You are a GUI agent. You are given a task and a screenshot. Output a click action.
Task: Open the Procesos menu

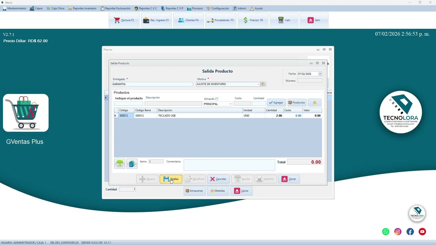[195, 8]
